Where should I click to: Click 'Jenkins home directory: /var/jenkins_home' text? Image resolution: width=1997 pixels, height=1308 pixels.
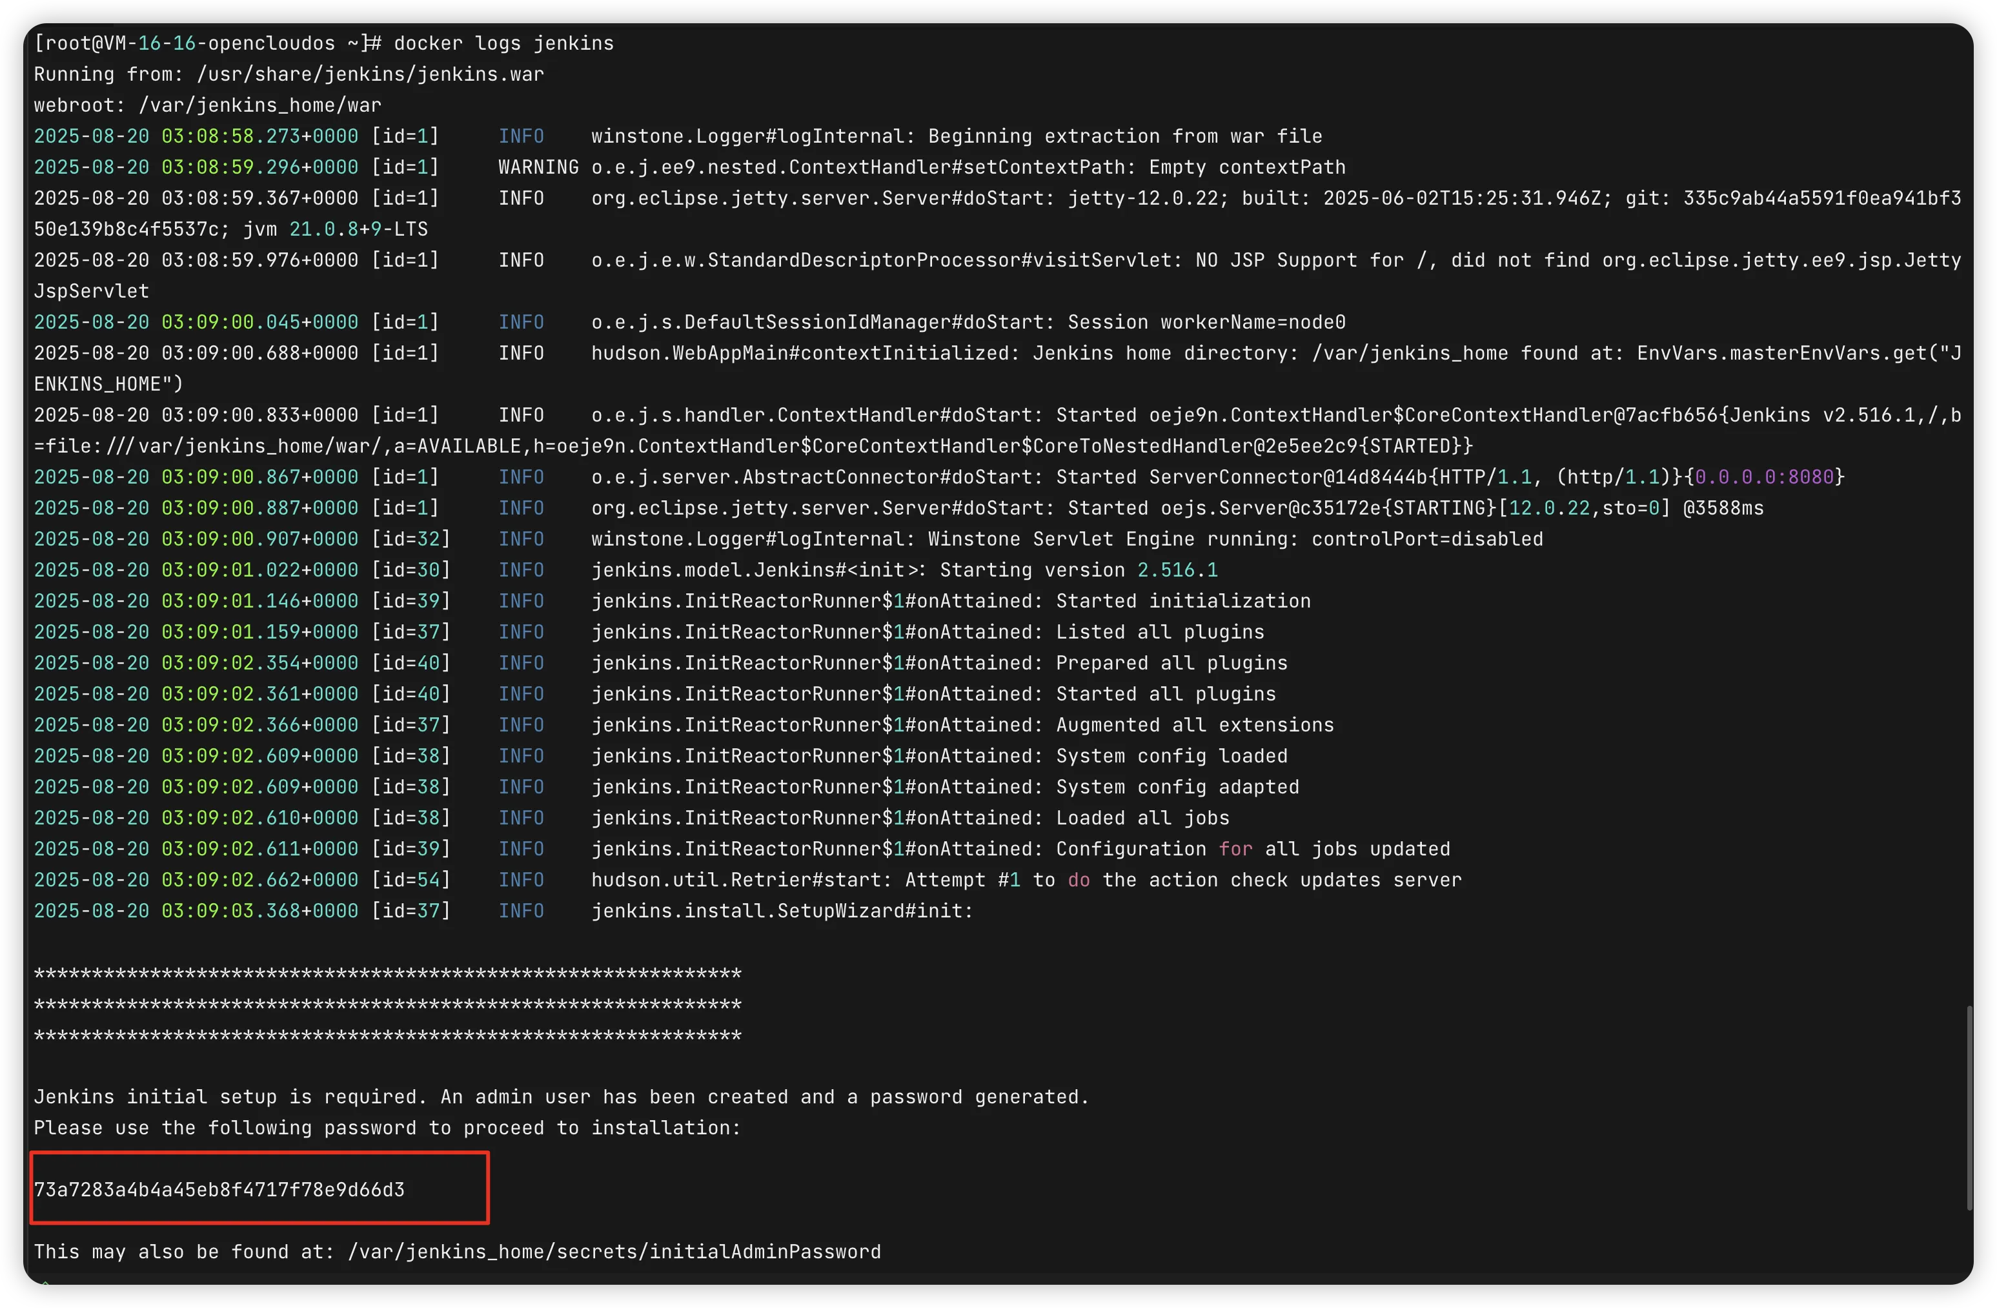[1270, 353]
